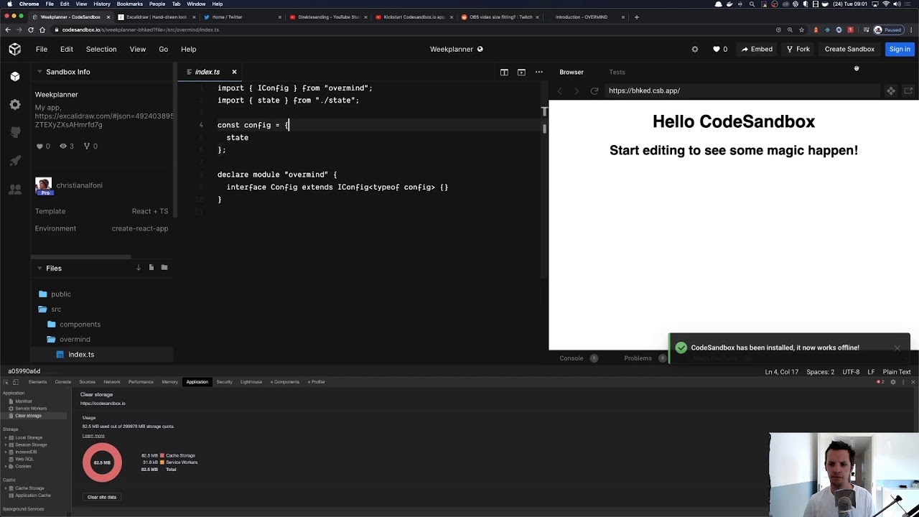Switch to the Browser preview tab
This screenshot has height=517, width=919.
(x=572, y=72)
